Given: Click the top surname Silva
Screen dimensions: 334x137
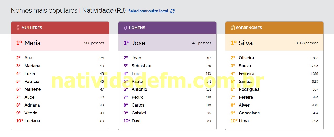Looking at the screenshot, I should pyautogui.click(x=246, y=43).
